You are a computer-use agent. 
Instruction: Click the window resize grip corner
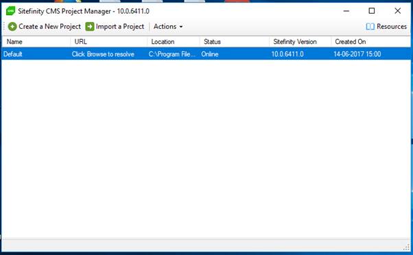point(407,247)
